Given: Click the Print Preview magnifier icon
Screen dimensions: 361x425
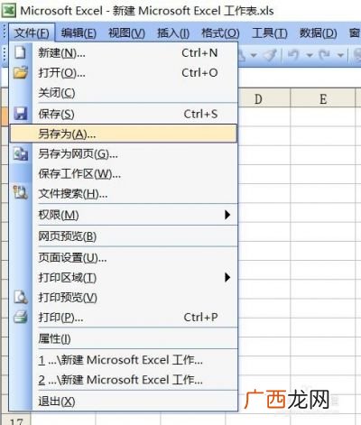Looking at the screenshot, I should tap(21, 297).
